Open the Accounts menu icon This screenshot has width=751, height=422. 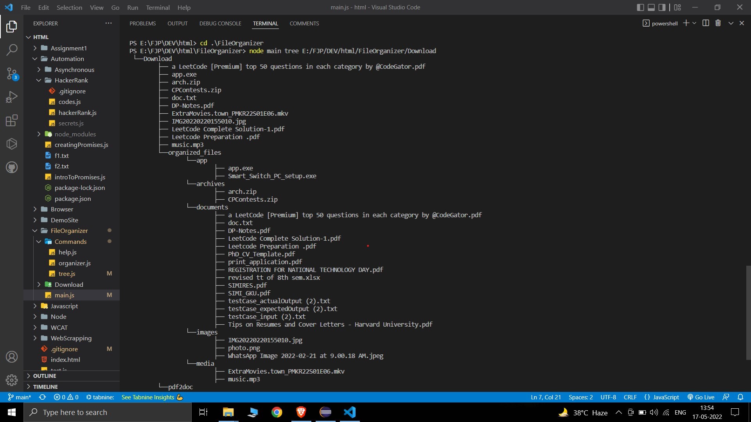point(12,357)
